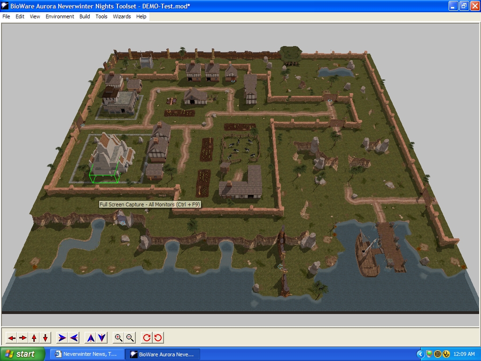
Task: Click the pan camera left arrow
Action: (12, 337)
